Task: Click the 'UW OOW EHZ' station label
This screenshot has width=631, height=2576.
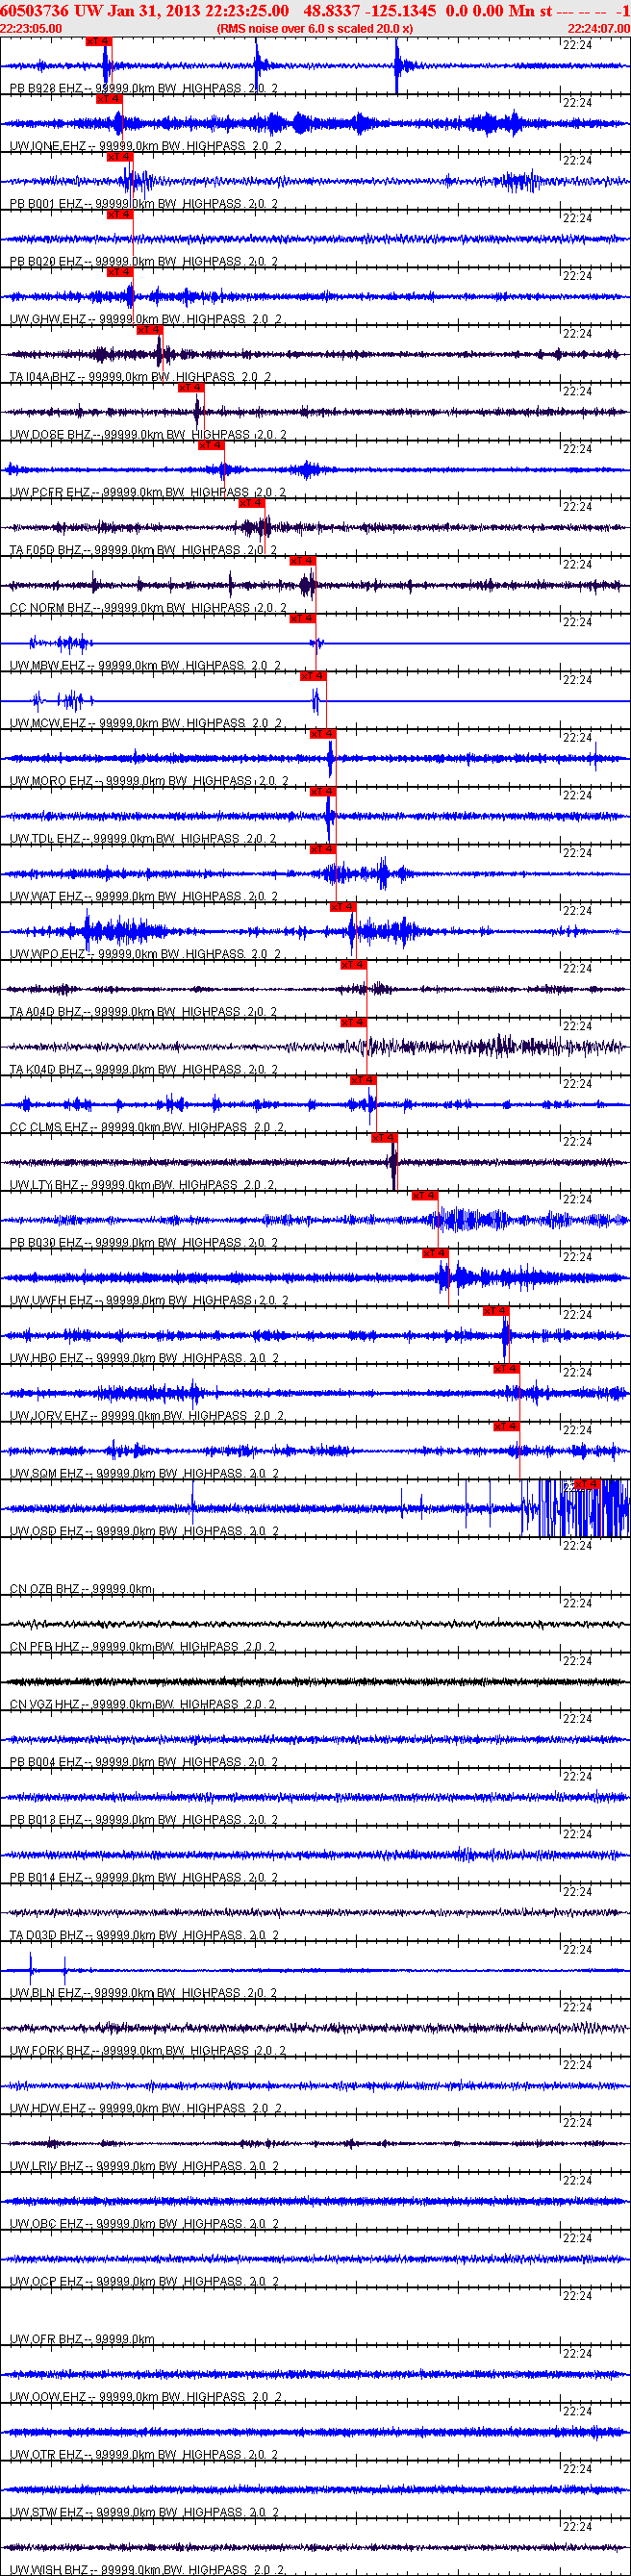Action: tap(48, 2397)
